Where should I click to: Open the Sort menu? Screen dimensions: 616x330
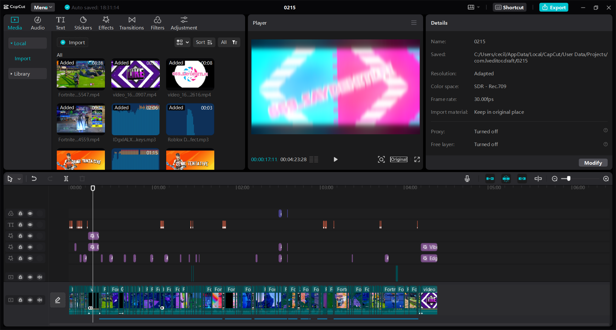click(204, 42)
